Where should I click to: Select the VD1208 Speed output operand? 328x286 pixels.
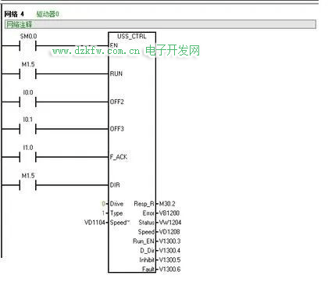pos(169,232)
